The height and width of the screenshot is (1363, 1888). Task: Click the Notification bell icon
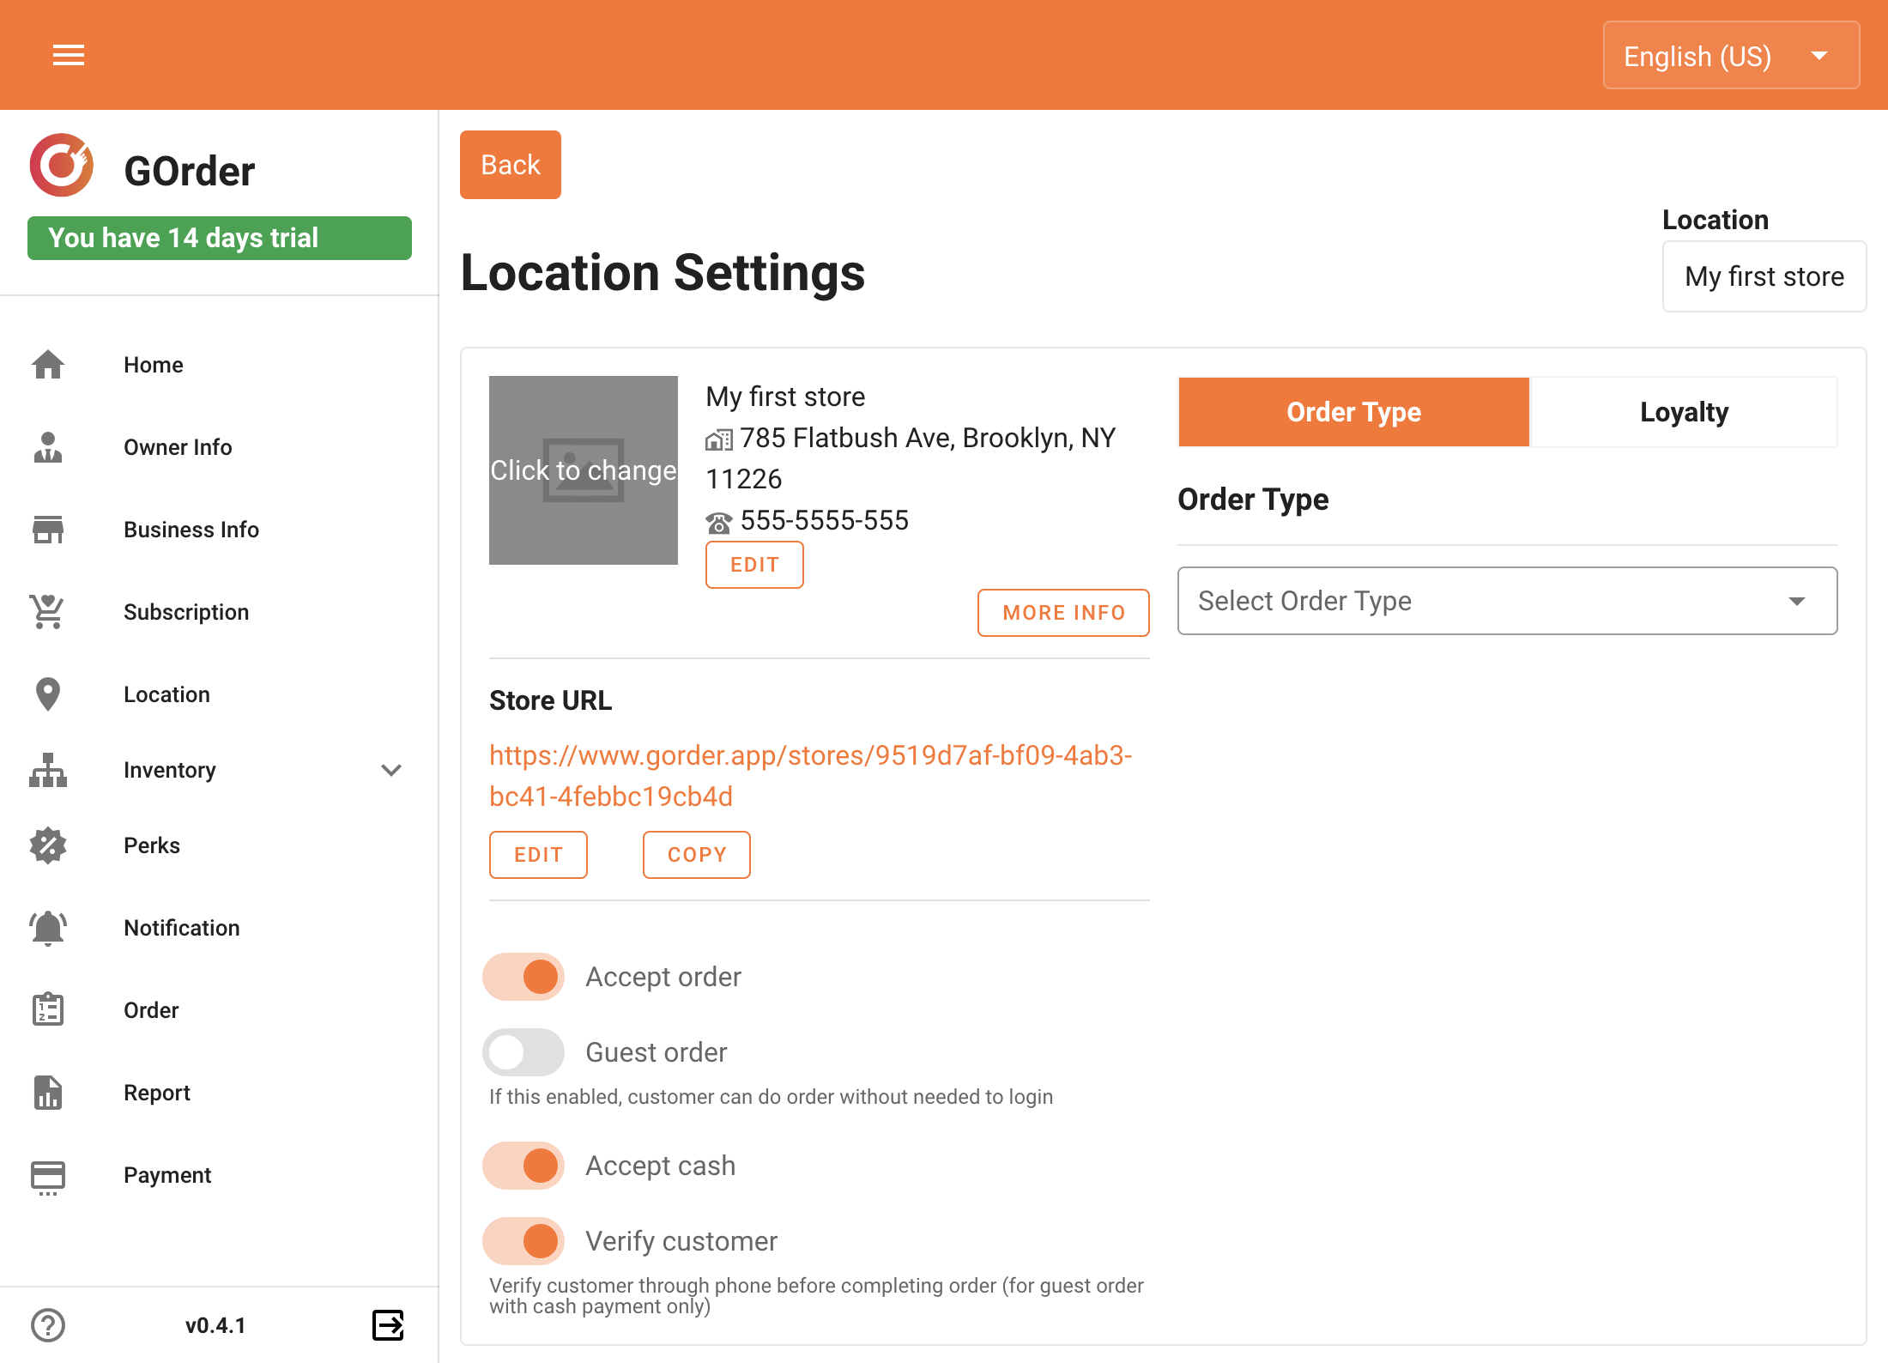pyautogui.click(x=48, y=928)
